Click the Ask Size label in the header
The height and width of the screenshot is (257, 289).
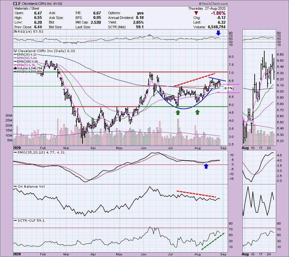coord(56,18)
